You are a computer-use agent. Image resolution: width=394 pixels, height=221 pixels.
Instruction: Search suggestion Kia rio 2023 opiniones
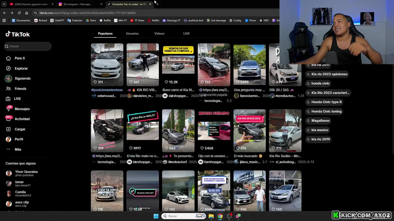(327, 74)
